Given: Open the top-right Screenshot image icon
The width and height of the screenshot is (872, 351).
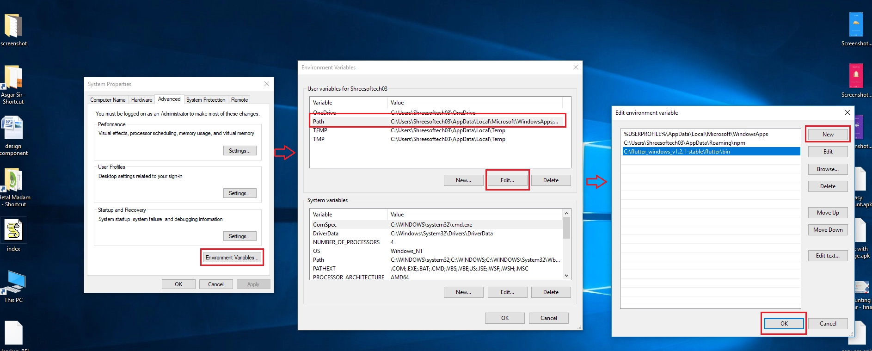Looking at the screenshot, I should tap(856, 25).
